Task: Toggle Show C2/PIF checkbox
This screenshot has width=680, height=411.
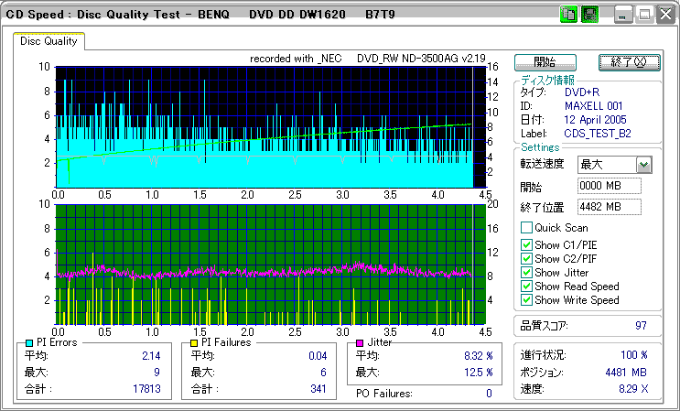Action: (526, 258)
